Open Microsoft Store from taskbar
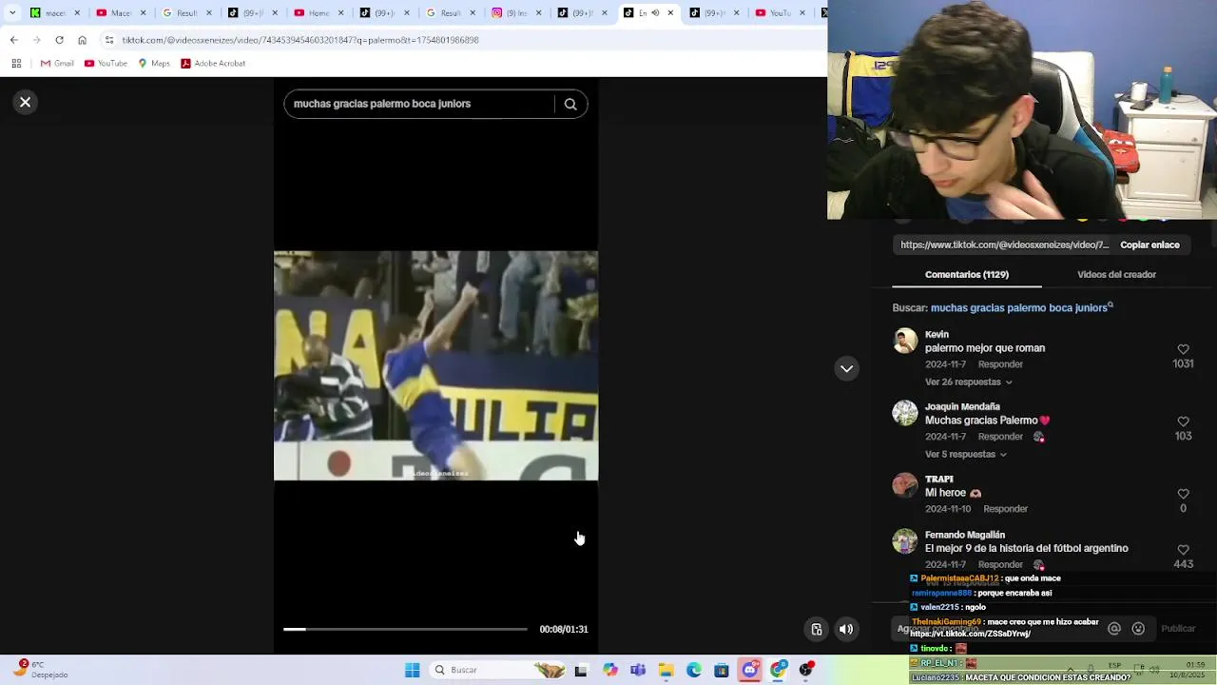Screen dimensions: 1217x685 [x=722, y=670]
